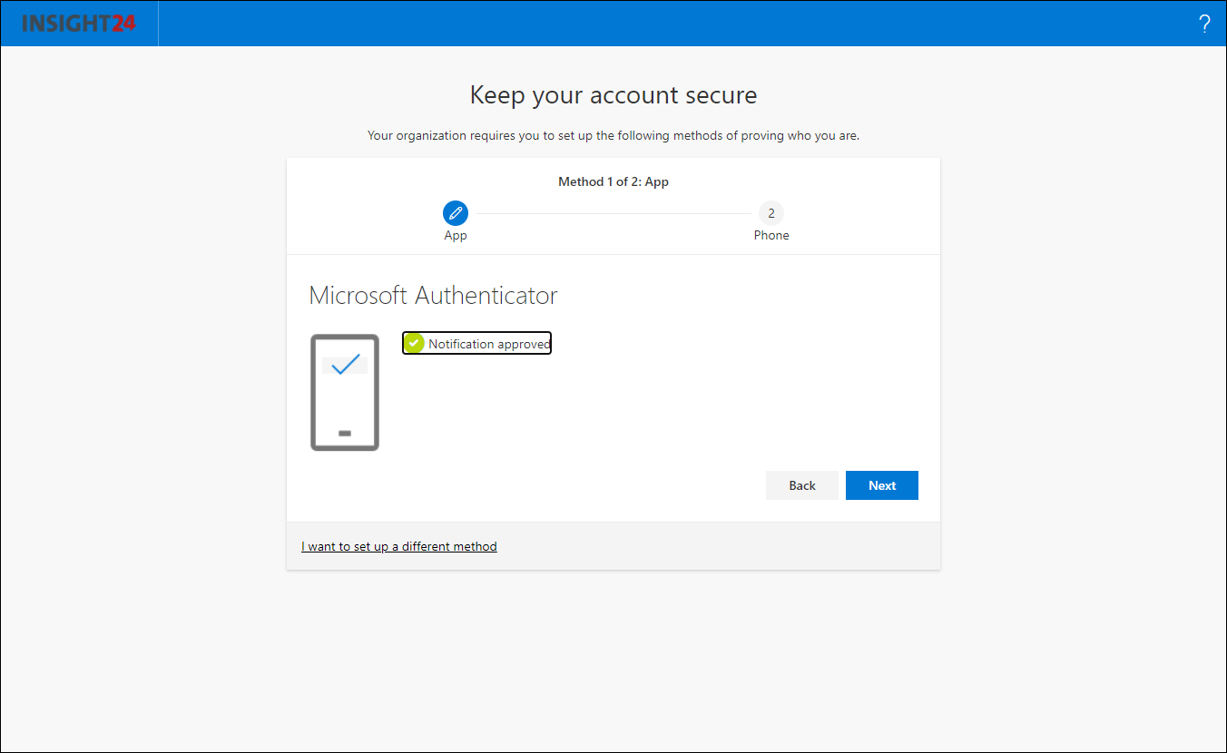Viewport: 1227px width, 753px height.
Task: Click the INSIGHT24 logo
Action: pos(79,24)
